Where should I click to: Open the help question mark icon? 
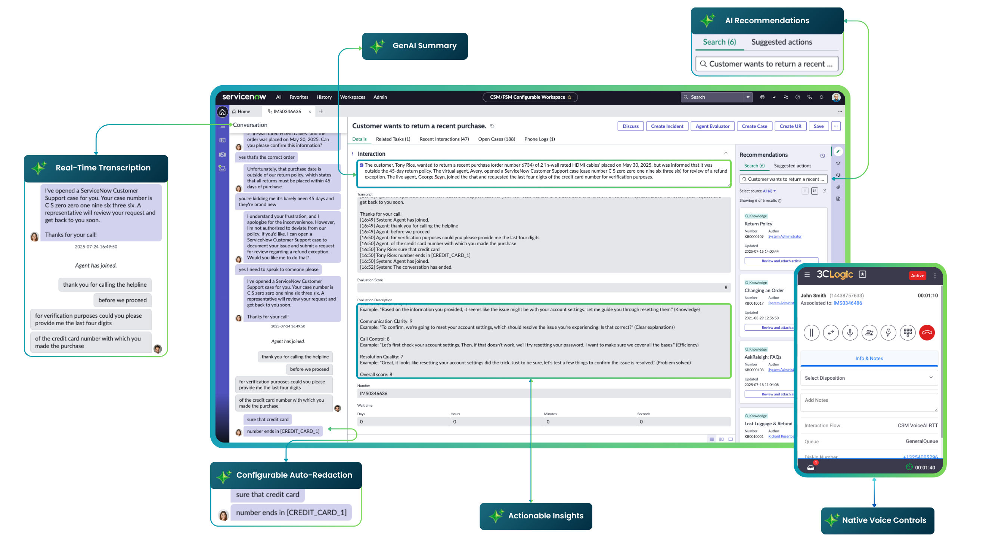coord(798,97)
